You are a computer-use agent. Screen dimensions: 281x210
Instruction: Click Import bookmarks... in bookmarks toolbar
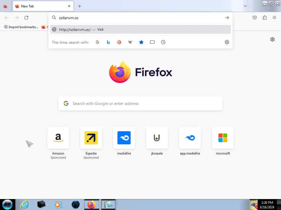coord(21,27)
